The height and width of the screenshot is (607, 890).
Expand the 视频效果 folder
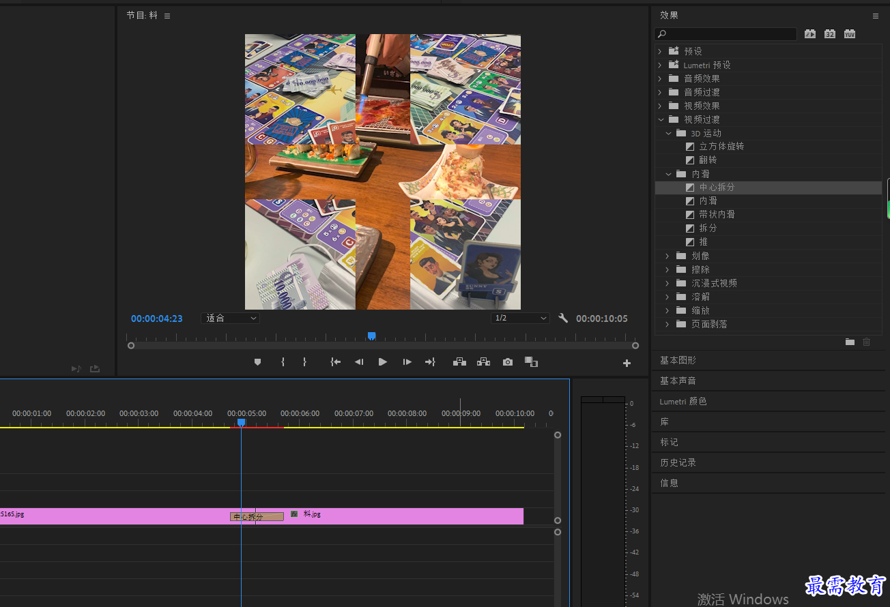tap(660, 106)
